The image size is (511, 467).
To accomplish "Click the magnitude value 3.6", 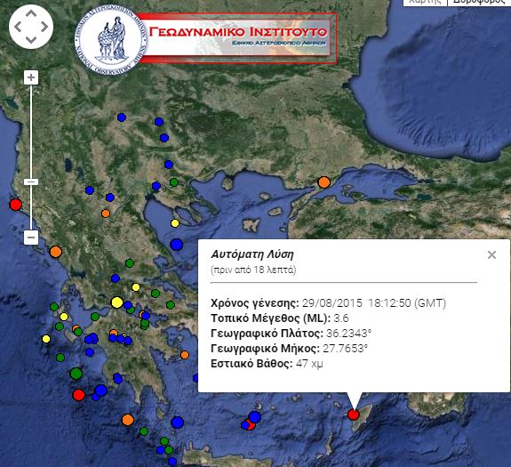I will pyautogui.click(x=341, y=318).
